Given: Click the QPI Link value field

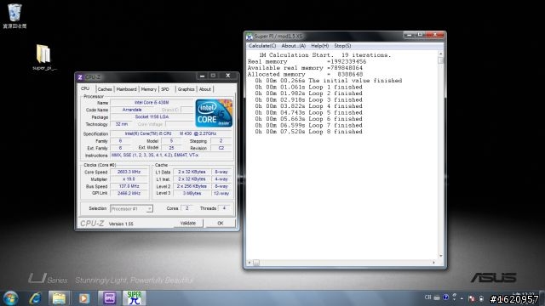Looking at the screenshot, I should 129,193.
